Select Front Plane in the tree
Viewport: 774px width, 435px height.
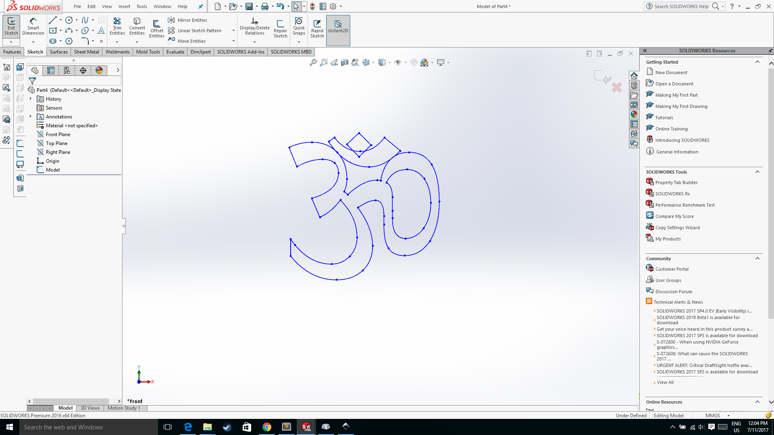(58, 135)
